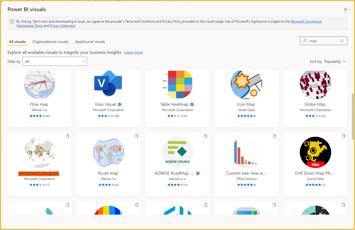This screenshot has height=230, width=355.
Task: Click the 'Adwise s.r.o.' publisher name
Action: point(178,179)
